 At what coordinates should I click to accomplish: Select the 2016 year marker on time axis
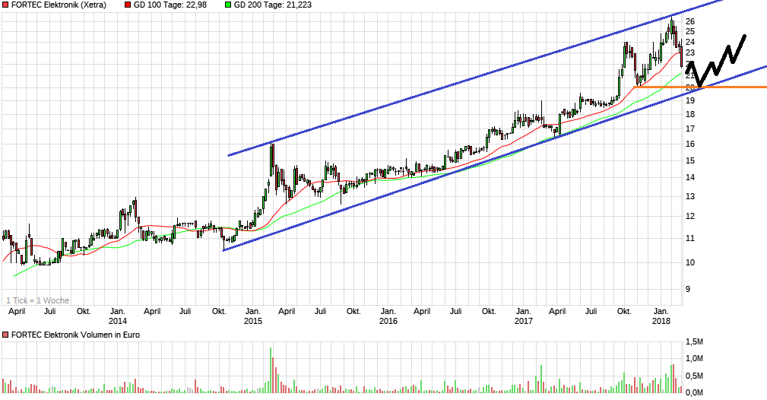pos(388,322)
